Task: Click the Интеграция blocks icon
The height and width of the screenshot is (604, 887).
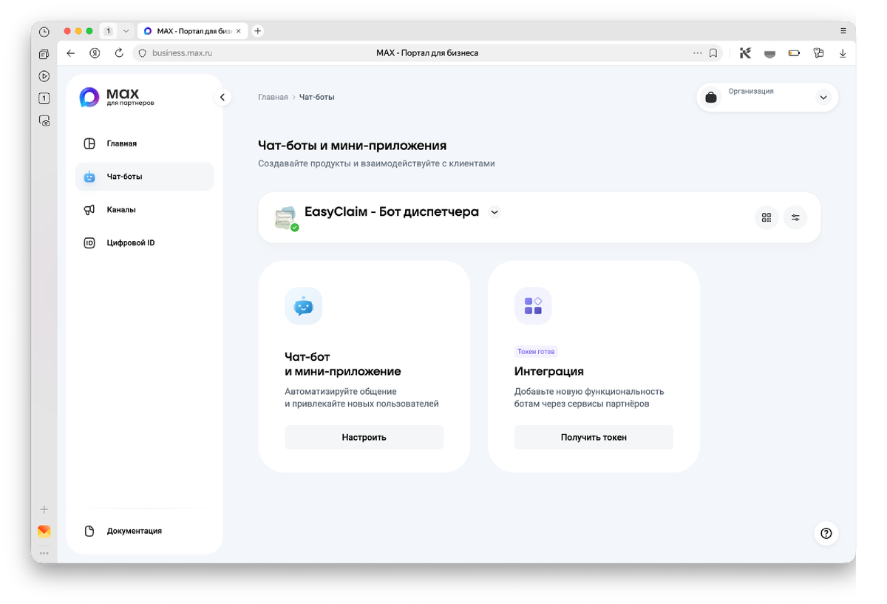Action: (533, 305)
